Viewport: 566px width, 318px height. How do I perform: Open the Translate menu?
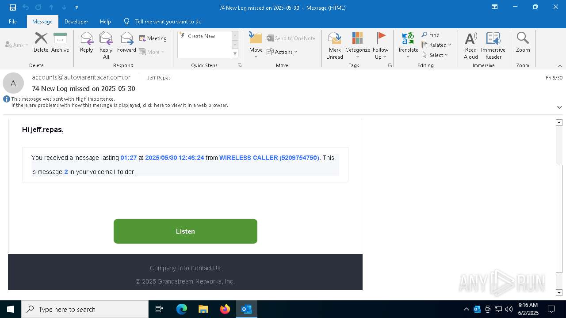(x=408, y=45)
